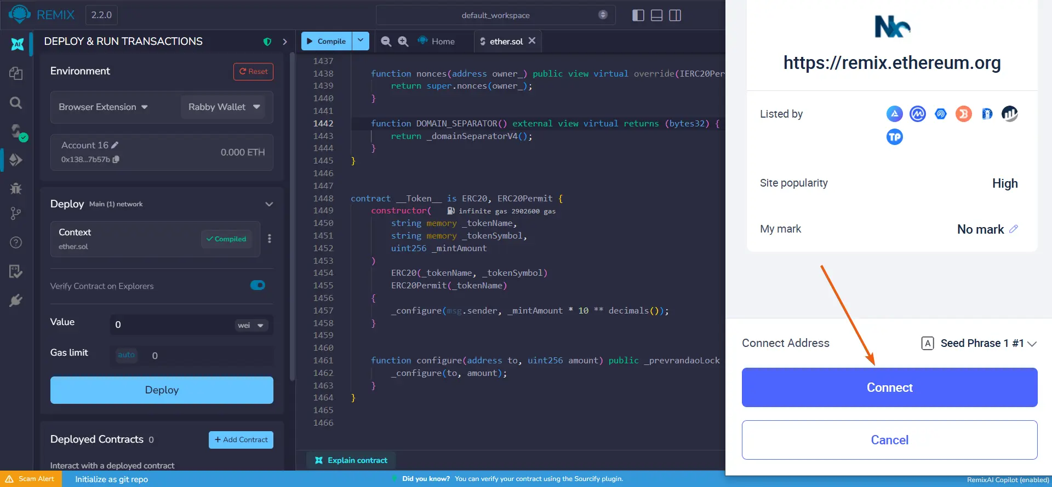Viewport: 1052px width, 487px height.
Task: Edit My mark with pencil icon
Action: click(x=1014, y=229)
